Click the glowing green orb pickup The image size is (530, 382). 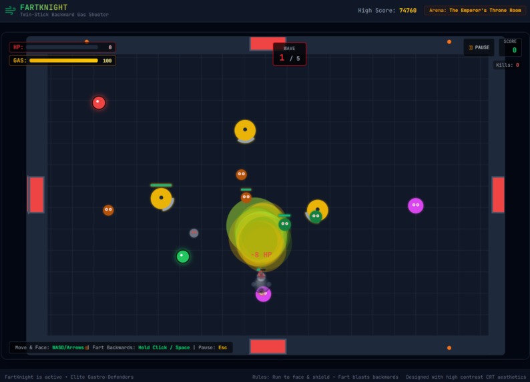click(183, 257)
